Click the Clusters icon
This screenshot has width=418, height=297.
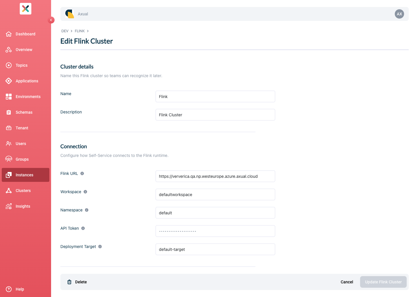(x=9, y=191)
